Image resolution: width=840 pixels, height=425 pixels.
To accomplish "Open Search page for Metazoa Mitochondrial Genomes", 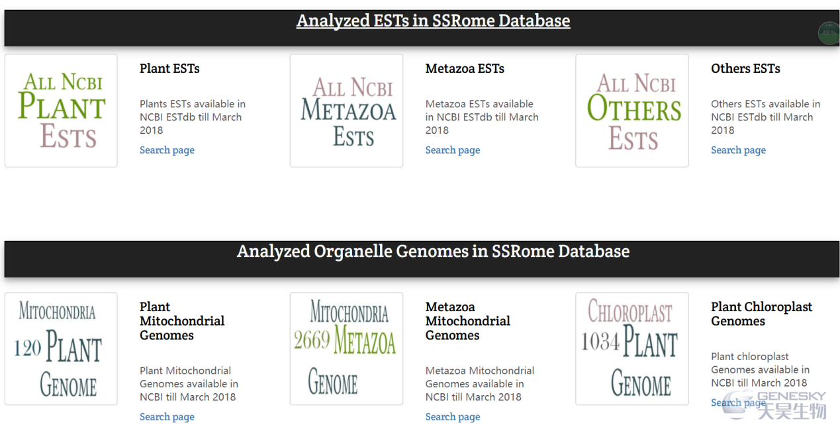I will [453, 417].
